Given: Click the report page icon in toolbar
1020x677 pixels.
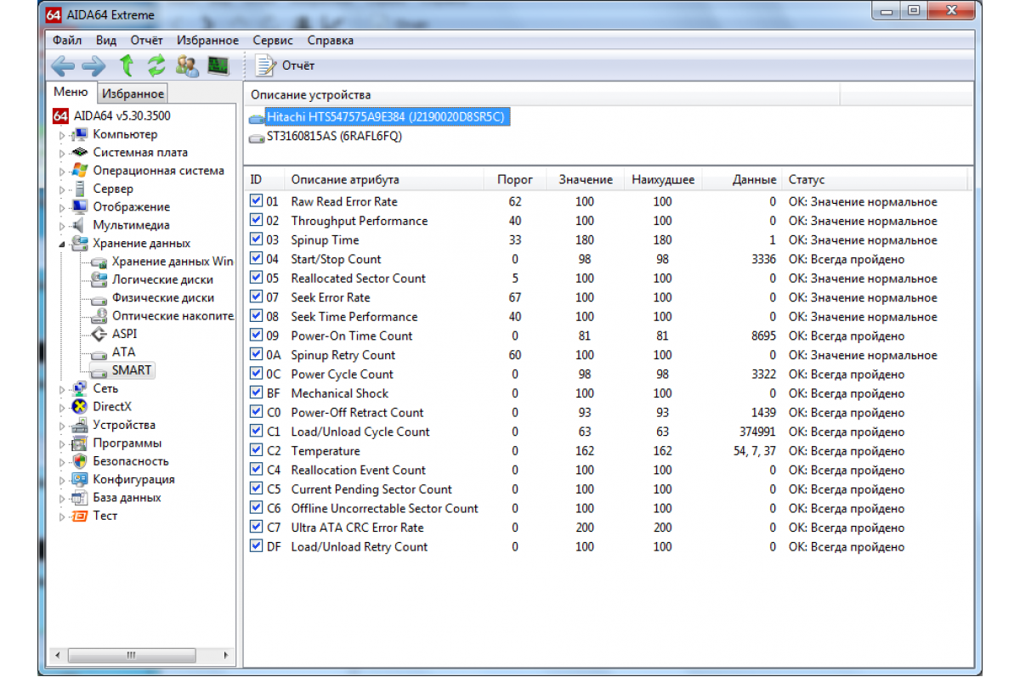Looking at the screenshot, I should (266, 65).
